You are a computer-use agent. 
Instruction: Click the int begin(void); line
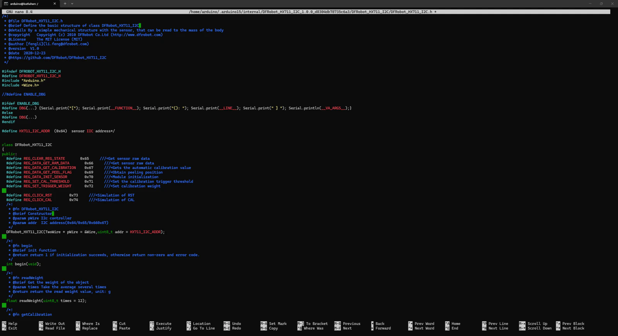pyautogui.click(x=24, y=264)
